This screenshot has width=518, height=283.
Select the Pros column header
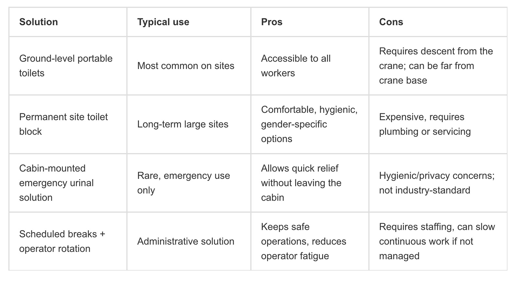coord(272,22)
